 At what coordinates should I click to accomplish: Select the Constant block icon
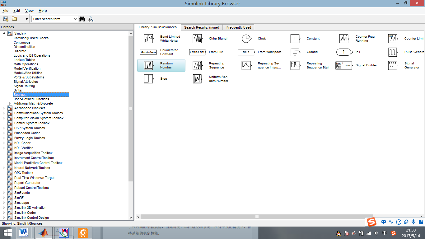pos(295,39)
